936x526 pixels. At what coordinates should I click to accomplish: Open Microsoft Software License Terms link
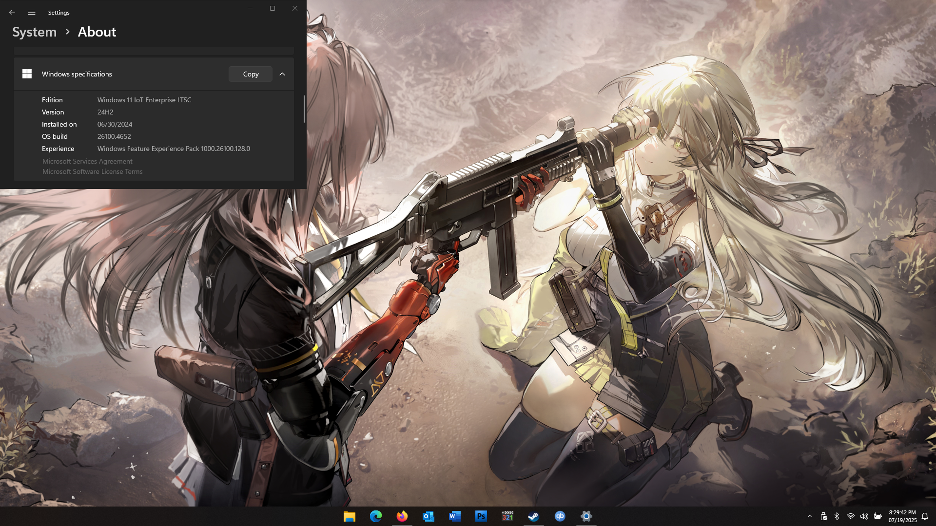pyautogui.click(x=92, y=171)
